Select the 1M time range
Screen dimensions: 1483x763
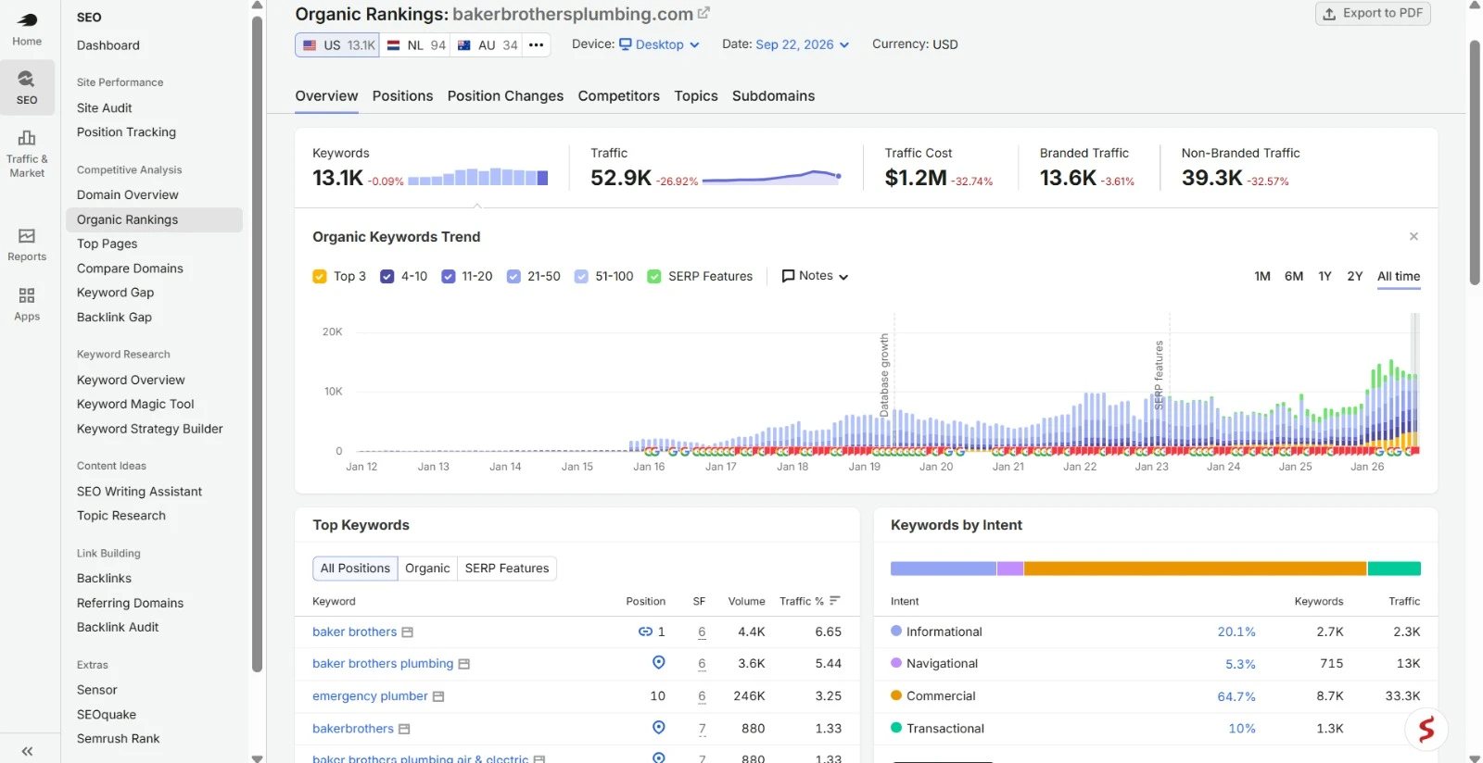tap(1262, 276)
